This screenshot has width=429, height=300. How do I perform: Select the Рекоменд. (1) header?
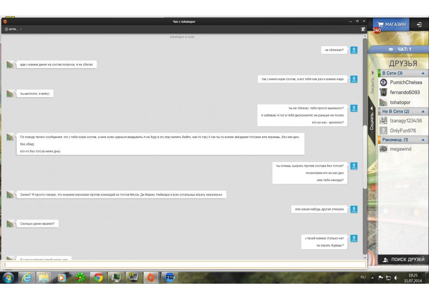(x=403, y=140)
